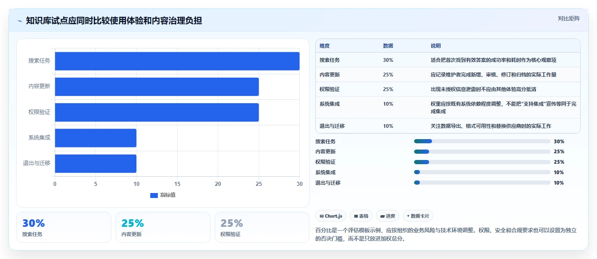The width and height of the screenshot is (597, 259).
Task: Click the star icon in 数据卡片 tag
Action: (x=408, y=216)
